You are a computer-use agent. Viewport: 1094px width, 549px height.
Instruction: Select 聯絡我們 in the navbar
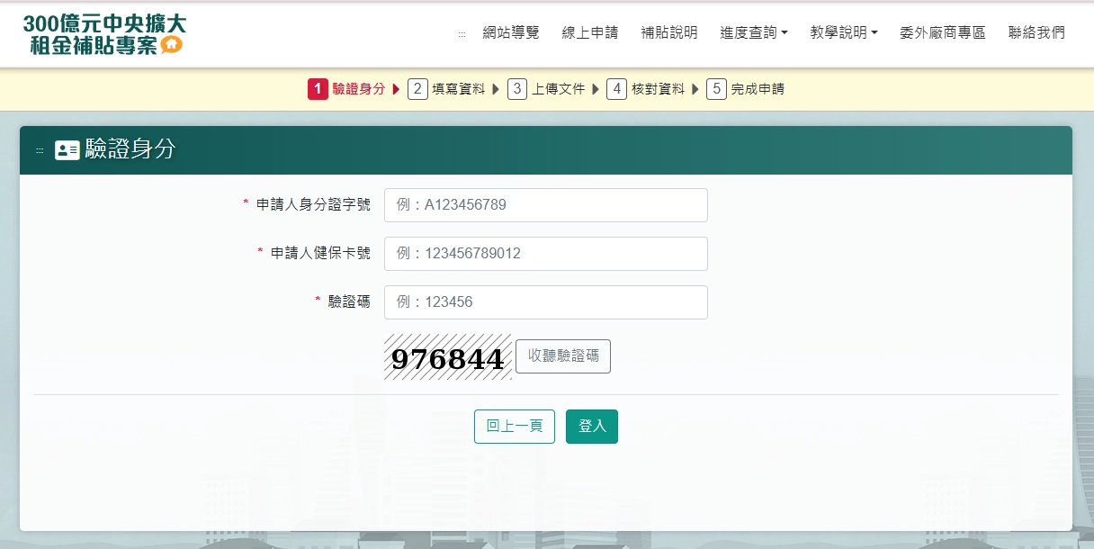pos(1036,33)
